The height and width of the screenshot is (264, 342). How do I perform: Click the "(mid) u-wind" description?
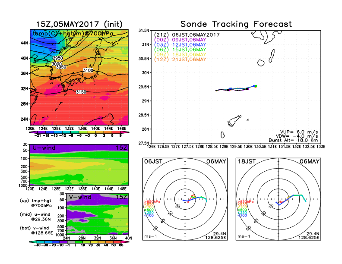(x=35, y=214)
